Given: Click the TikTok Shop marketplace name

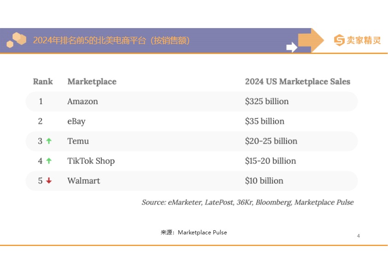Looking at the screenshot, I should 91,161.
